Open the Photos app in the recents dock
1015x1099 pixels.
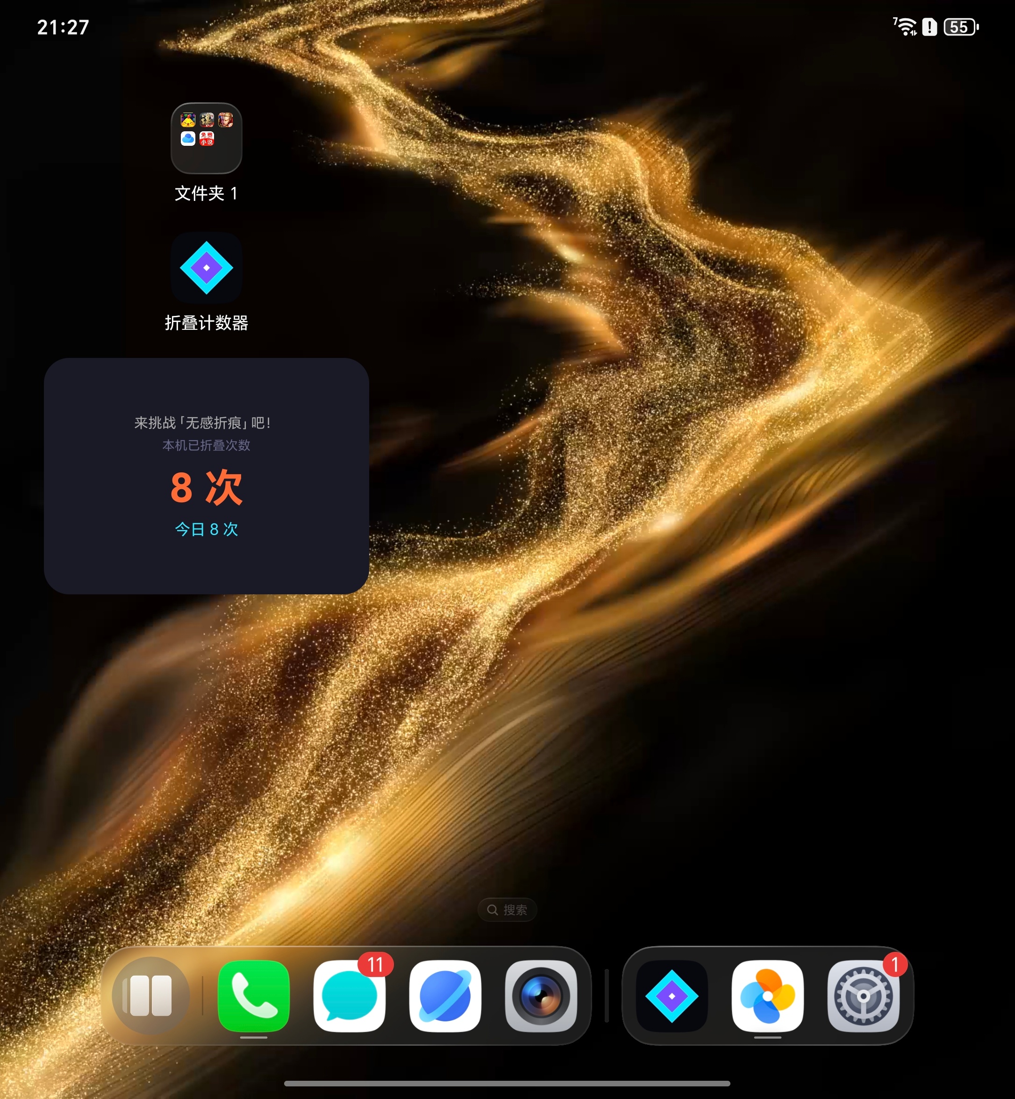[768, 996]
